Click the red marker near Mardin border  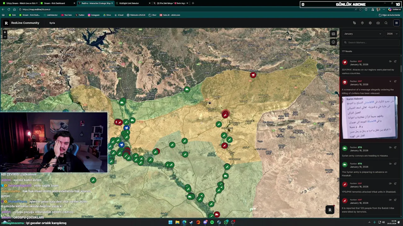[x=253, y=75]
